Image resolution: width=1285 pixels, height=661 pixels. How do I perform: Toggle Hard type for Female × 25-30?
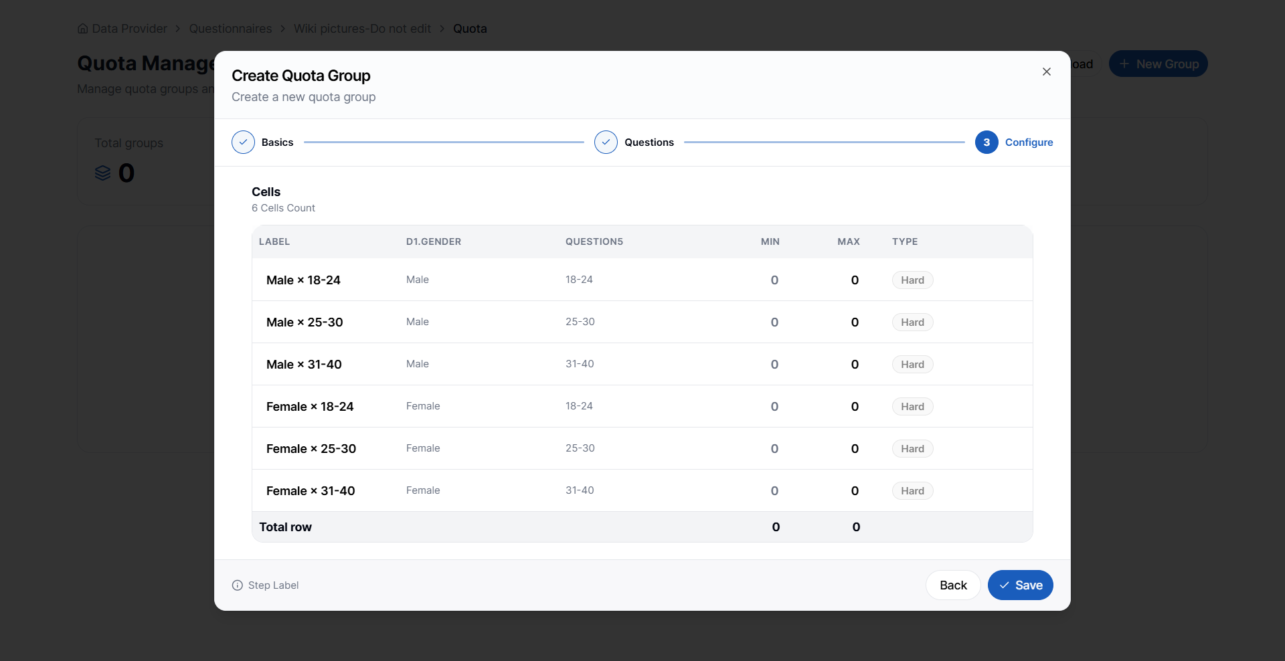coord(912,449)
